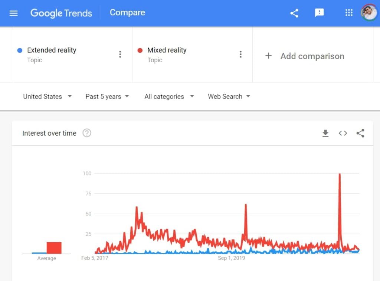This screenshot has height=281, width=380.
Task: Click the red Mixed reality average bar
Action: 54,248
